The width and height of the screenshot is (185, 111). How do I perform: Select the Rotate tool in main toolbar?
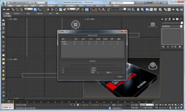pyautogui.click(x=57, y=9)
